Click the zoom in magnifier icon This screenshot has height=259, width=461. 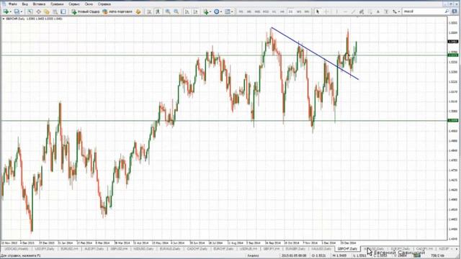(168, 12)
